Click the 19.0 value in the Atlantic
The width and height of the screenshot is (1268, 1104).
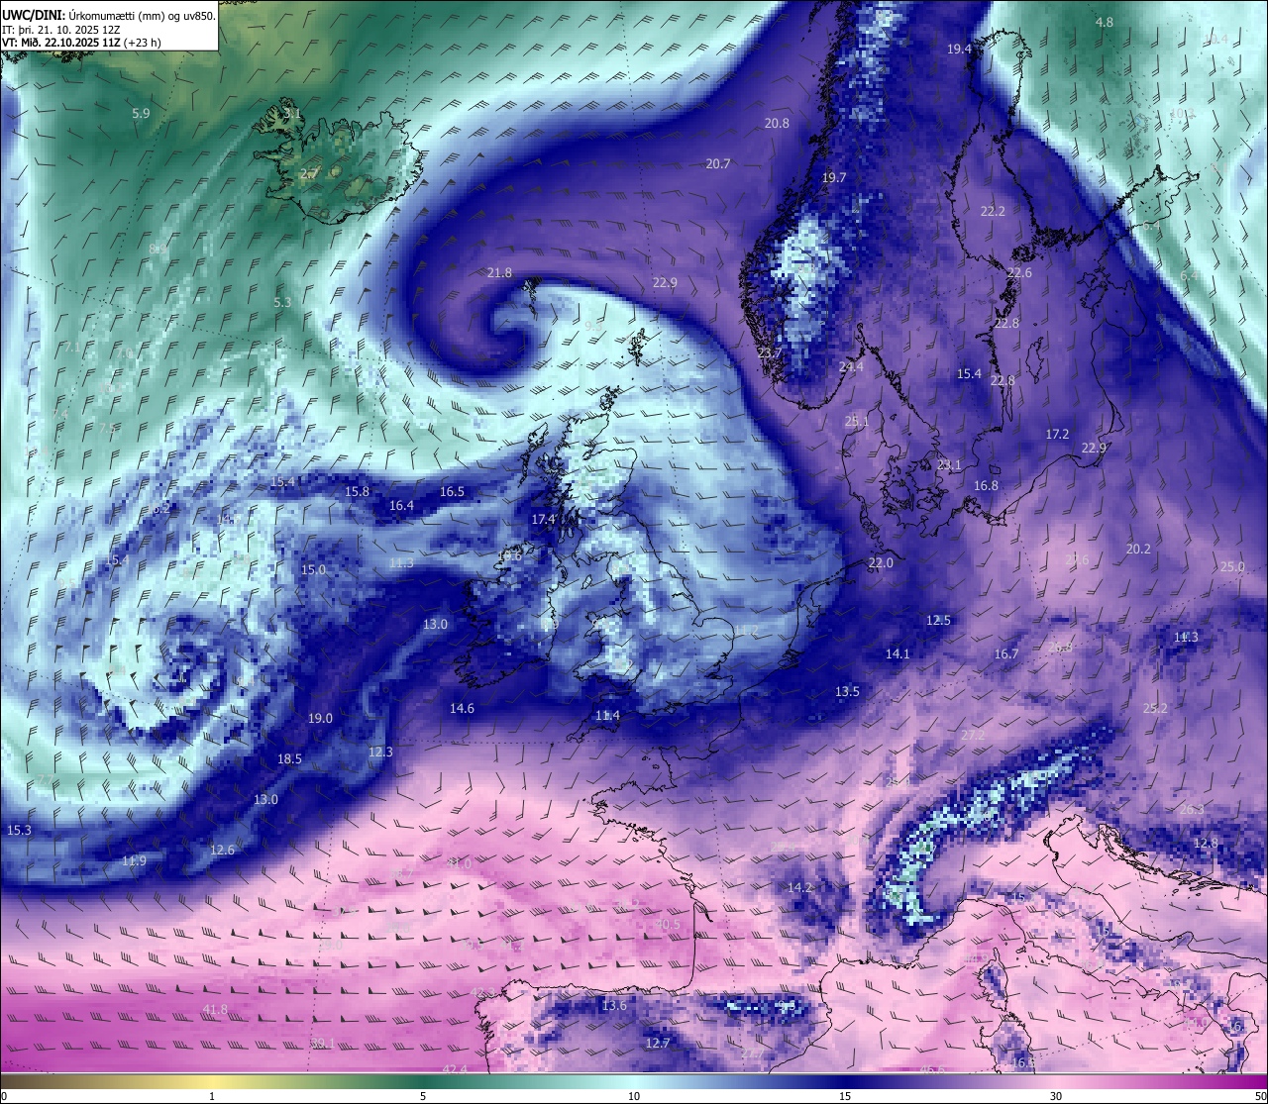pyautogui.click(x=320, y=718)
